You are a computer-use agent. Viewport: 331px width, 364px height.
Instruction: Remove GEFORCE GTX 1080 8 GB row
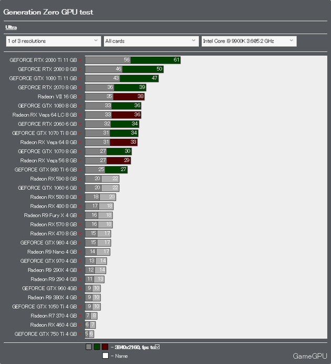pos(80,106)
